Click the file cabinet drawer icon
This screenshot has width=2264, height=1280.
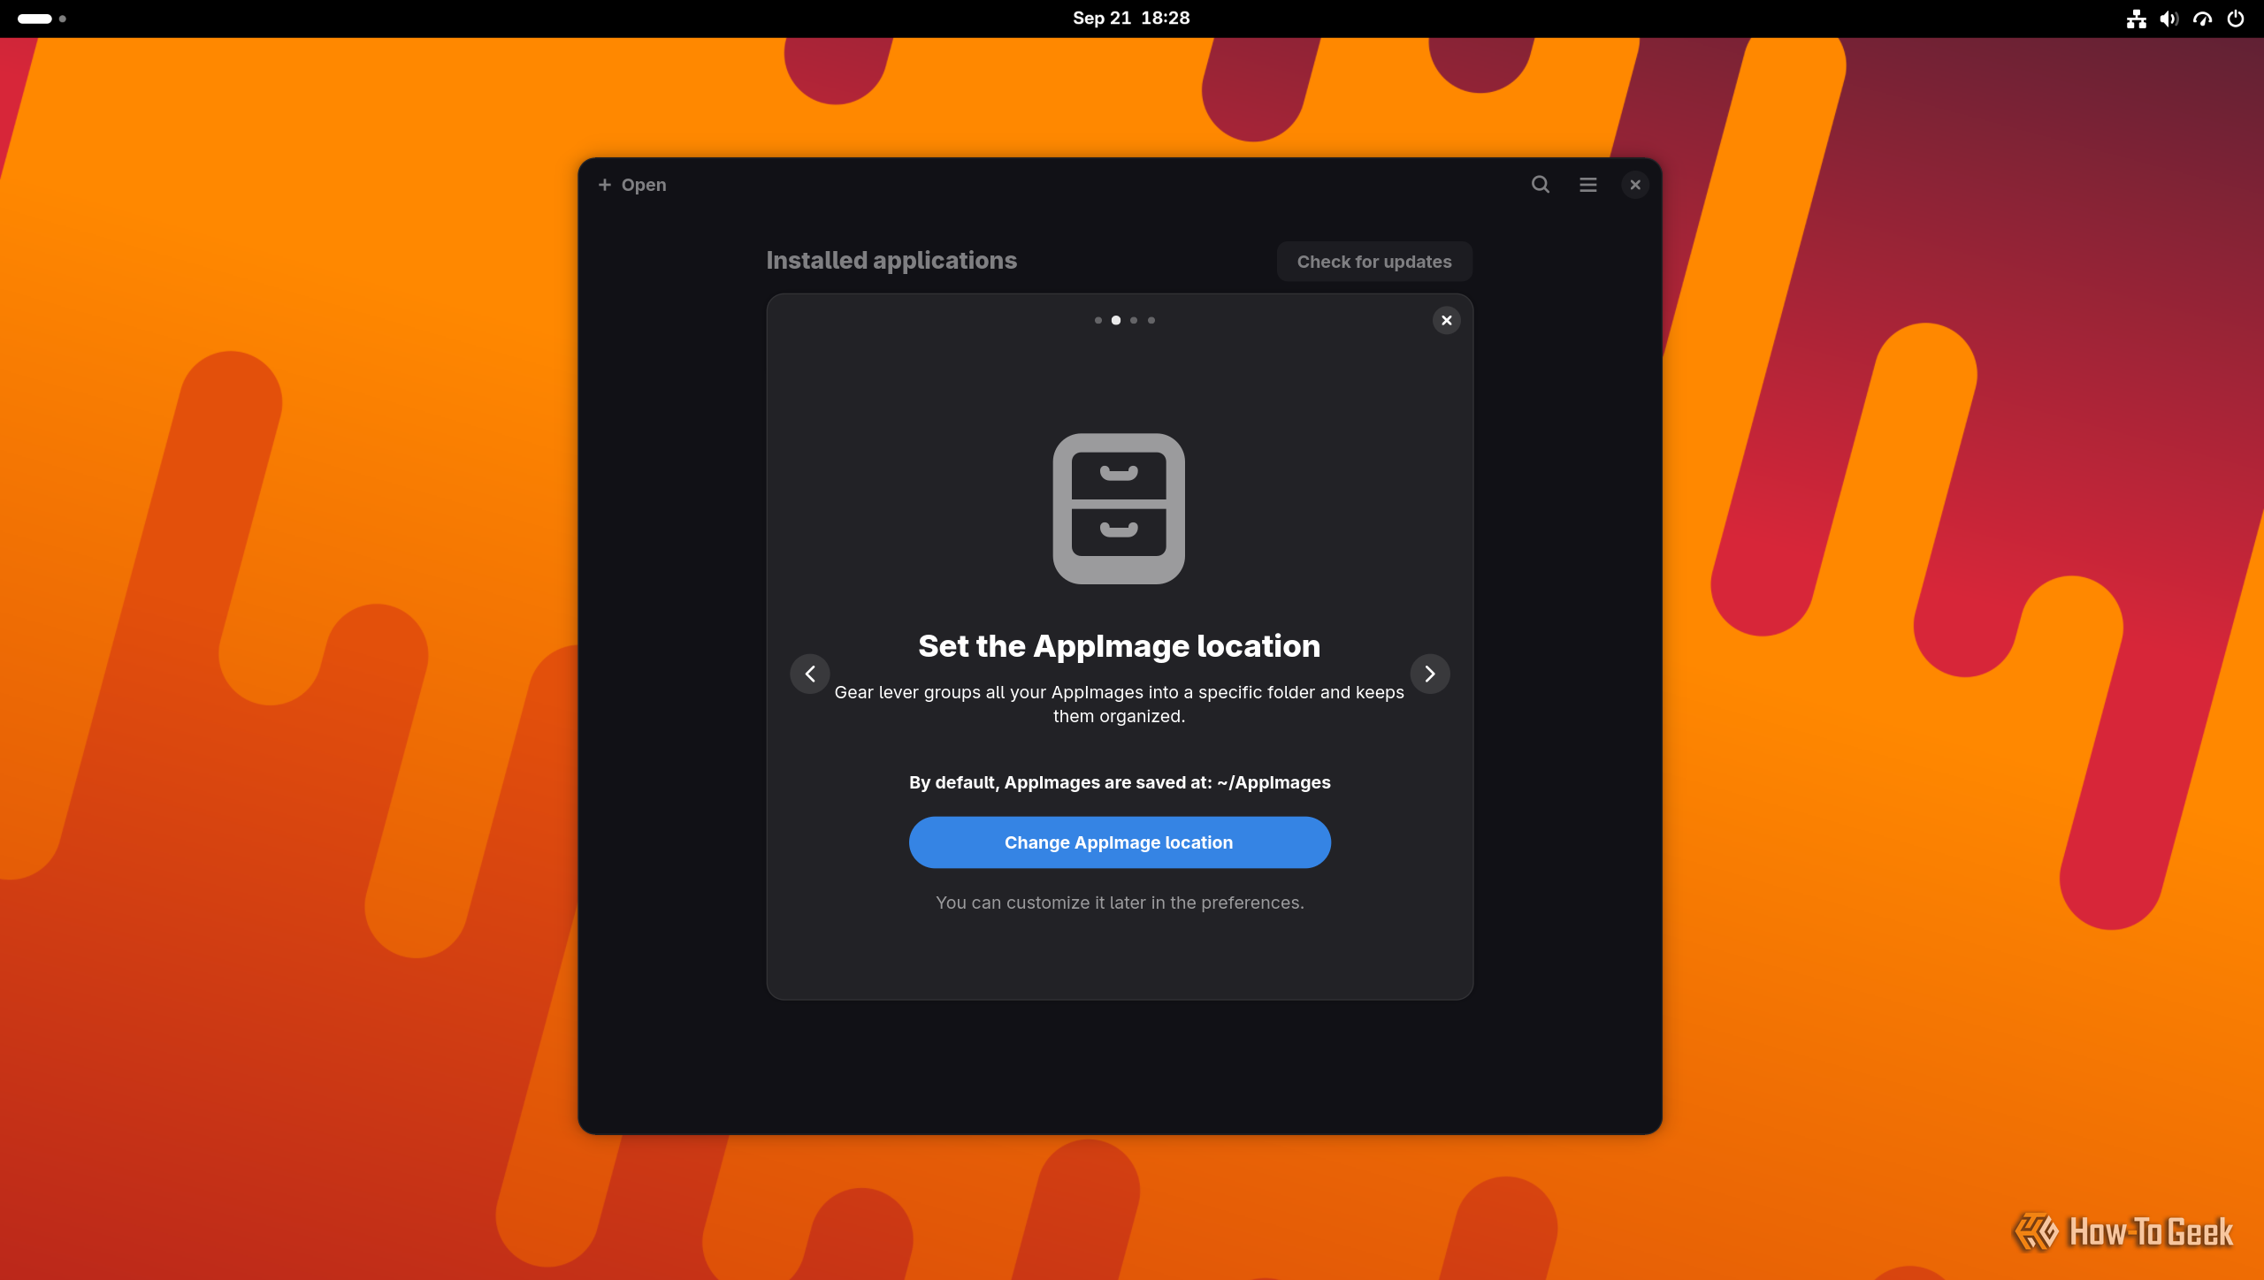pyautogui.click(x=1119, y=508)
